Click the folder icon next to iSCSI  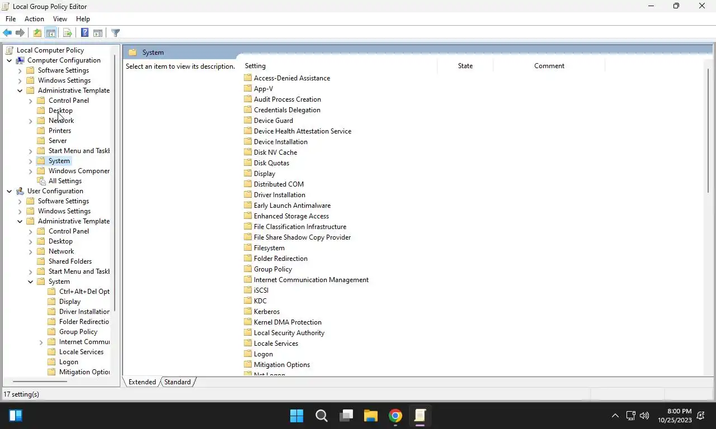pyautogui.click(x=248, y=290)
